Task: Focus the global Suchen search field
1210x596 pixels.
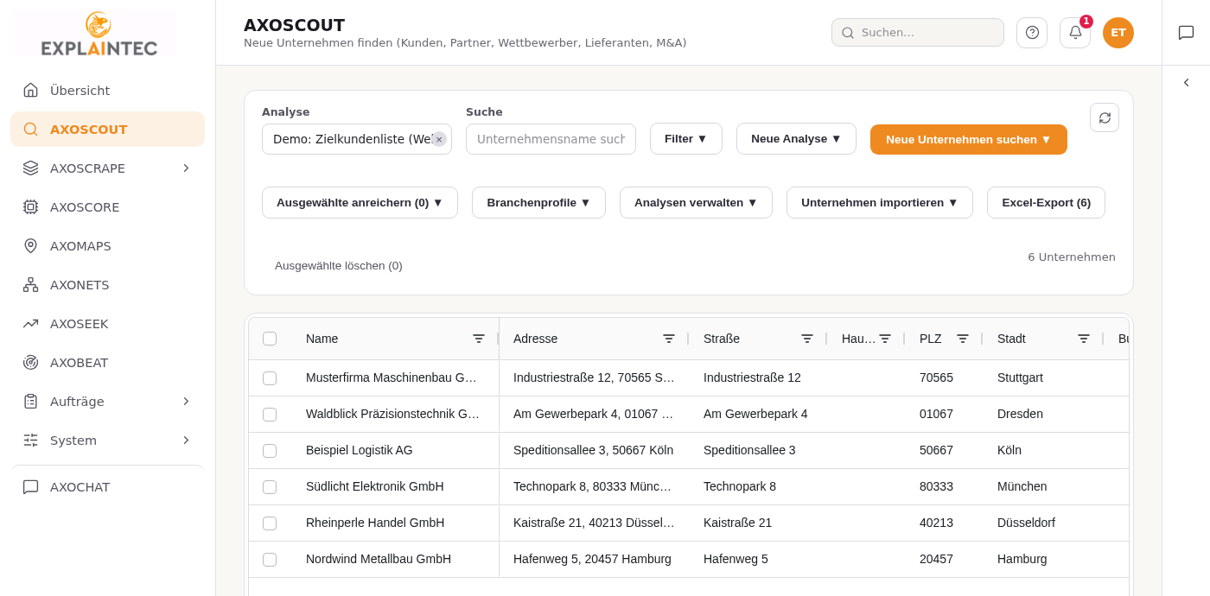Action: click(x=918, y=32)
